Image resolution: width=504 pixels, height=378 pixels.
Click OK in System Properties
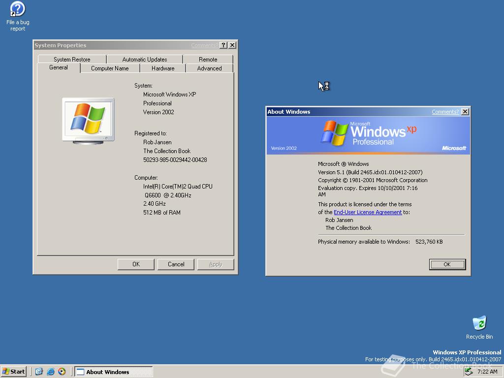click(136, 264)
